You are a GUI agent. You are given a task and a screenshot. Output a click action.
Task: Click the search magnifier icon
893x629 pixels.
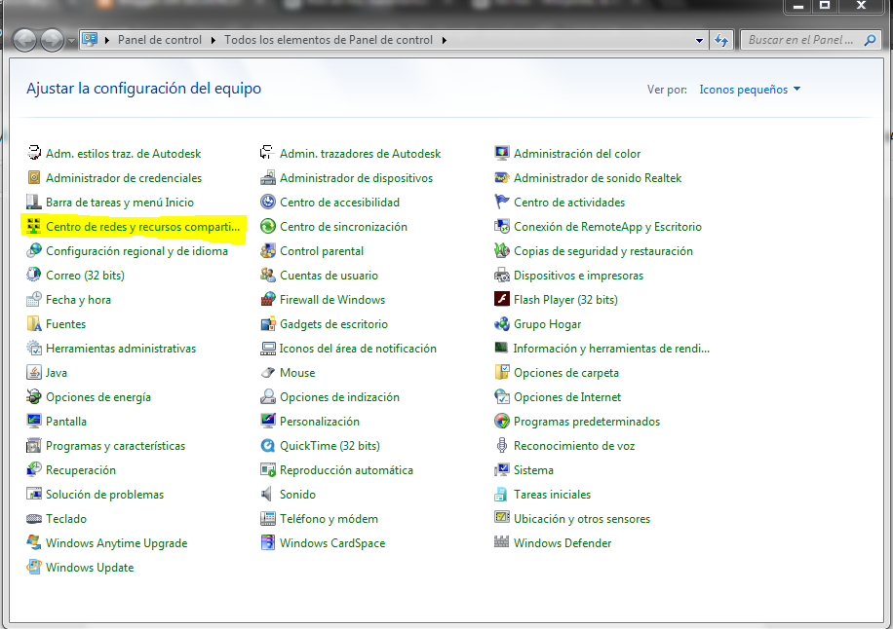[870, 40]
